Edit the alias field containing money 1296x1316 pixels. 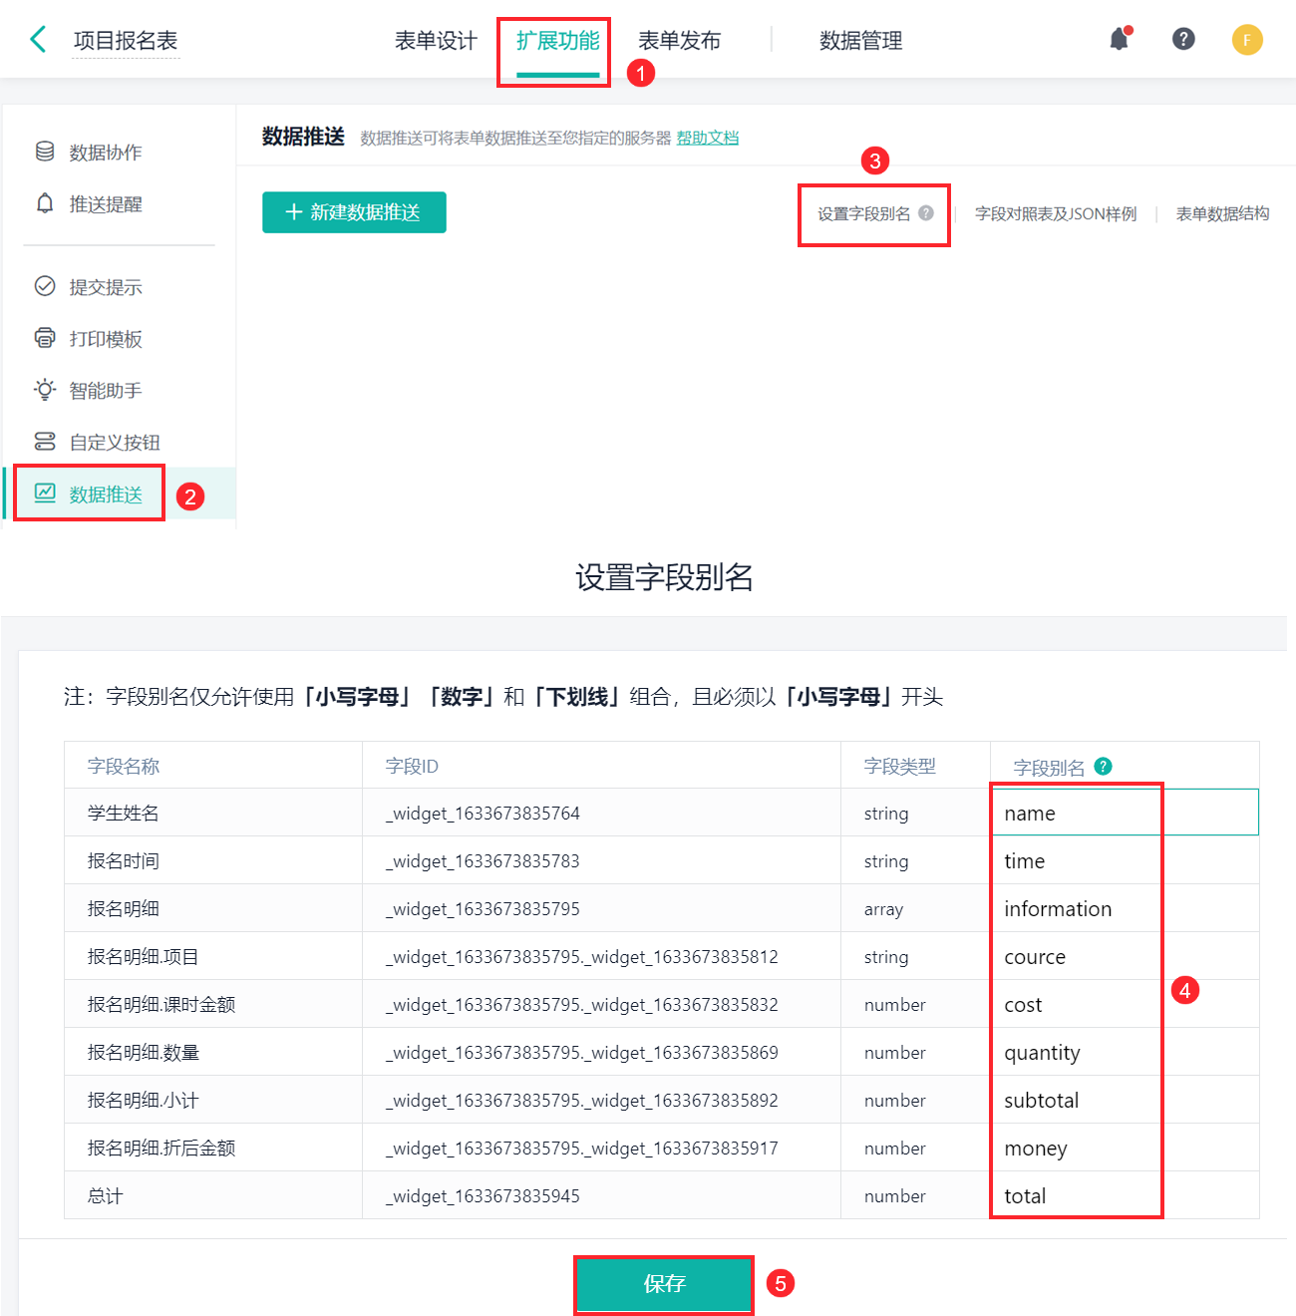(1125, 1148)
